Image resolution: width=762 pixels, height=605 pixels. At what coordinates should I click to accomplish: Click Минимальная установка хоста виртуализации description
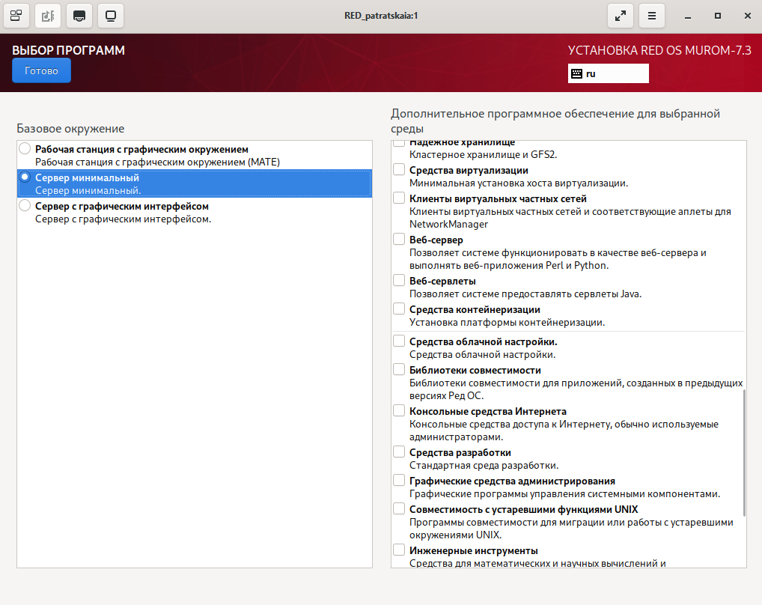pos(519,183)
